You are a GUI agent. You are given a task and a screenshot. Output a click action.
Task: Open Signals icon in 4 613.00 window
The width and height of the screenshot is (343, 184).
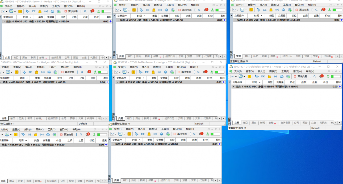point(277,10)
